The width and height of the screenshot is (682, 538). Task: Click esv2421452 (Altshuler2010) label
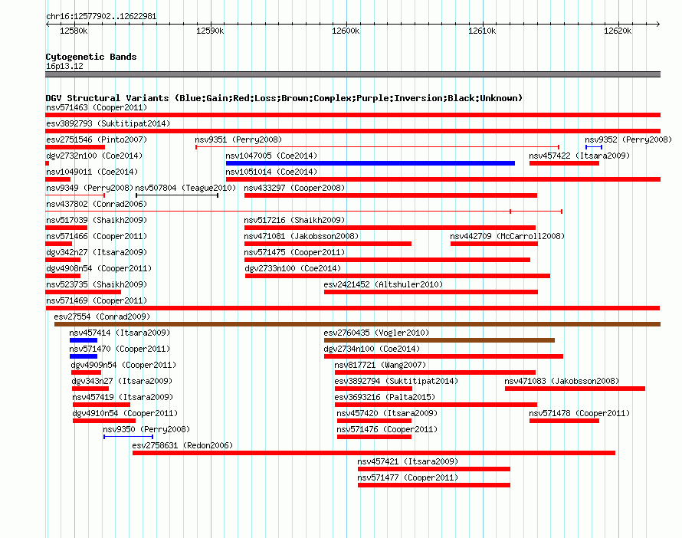(383, 284)
